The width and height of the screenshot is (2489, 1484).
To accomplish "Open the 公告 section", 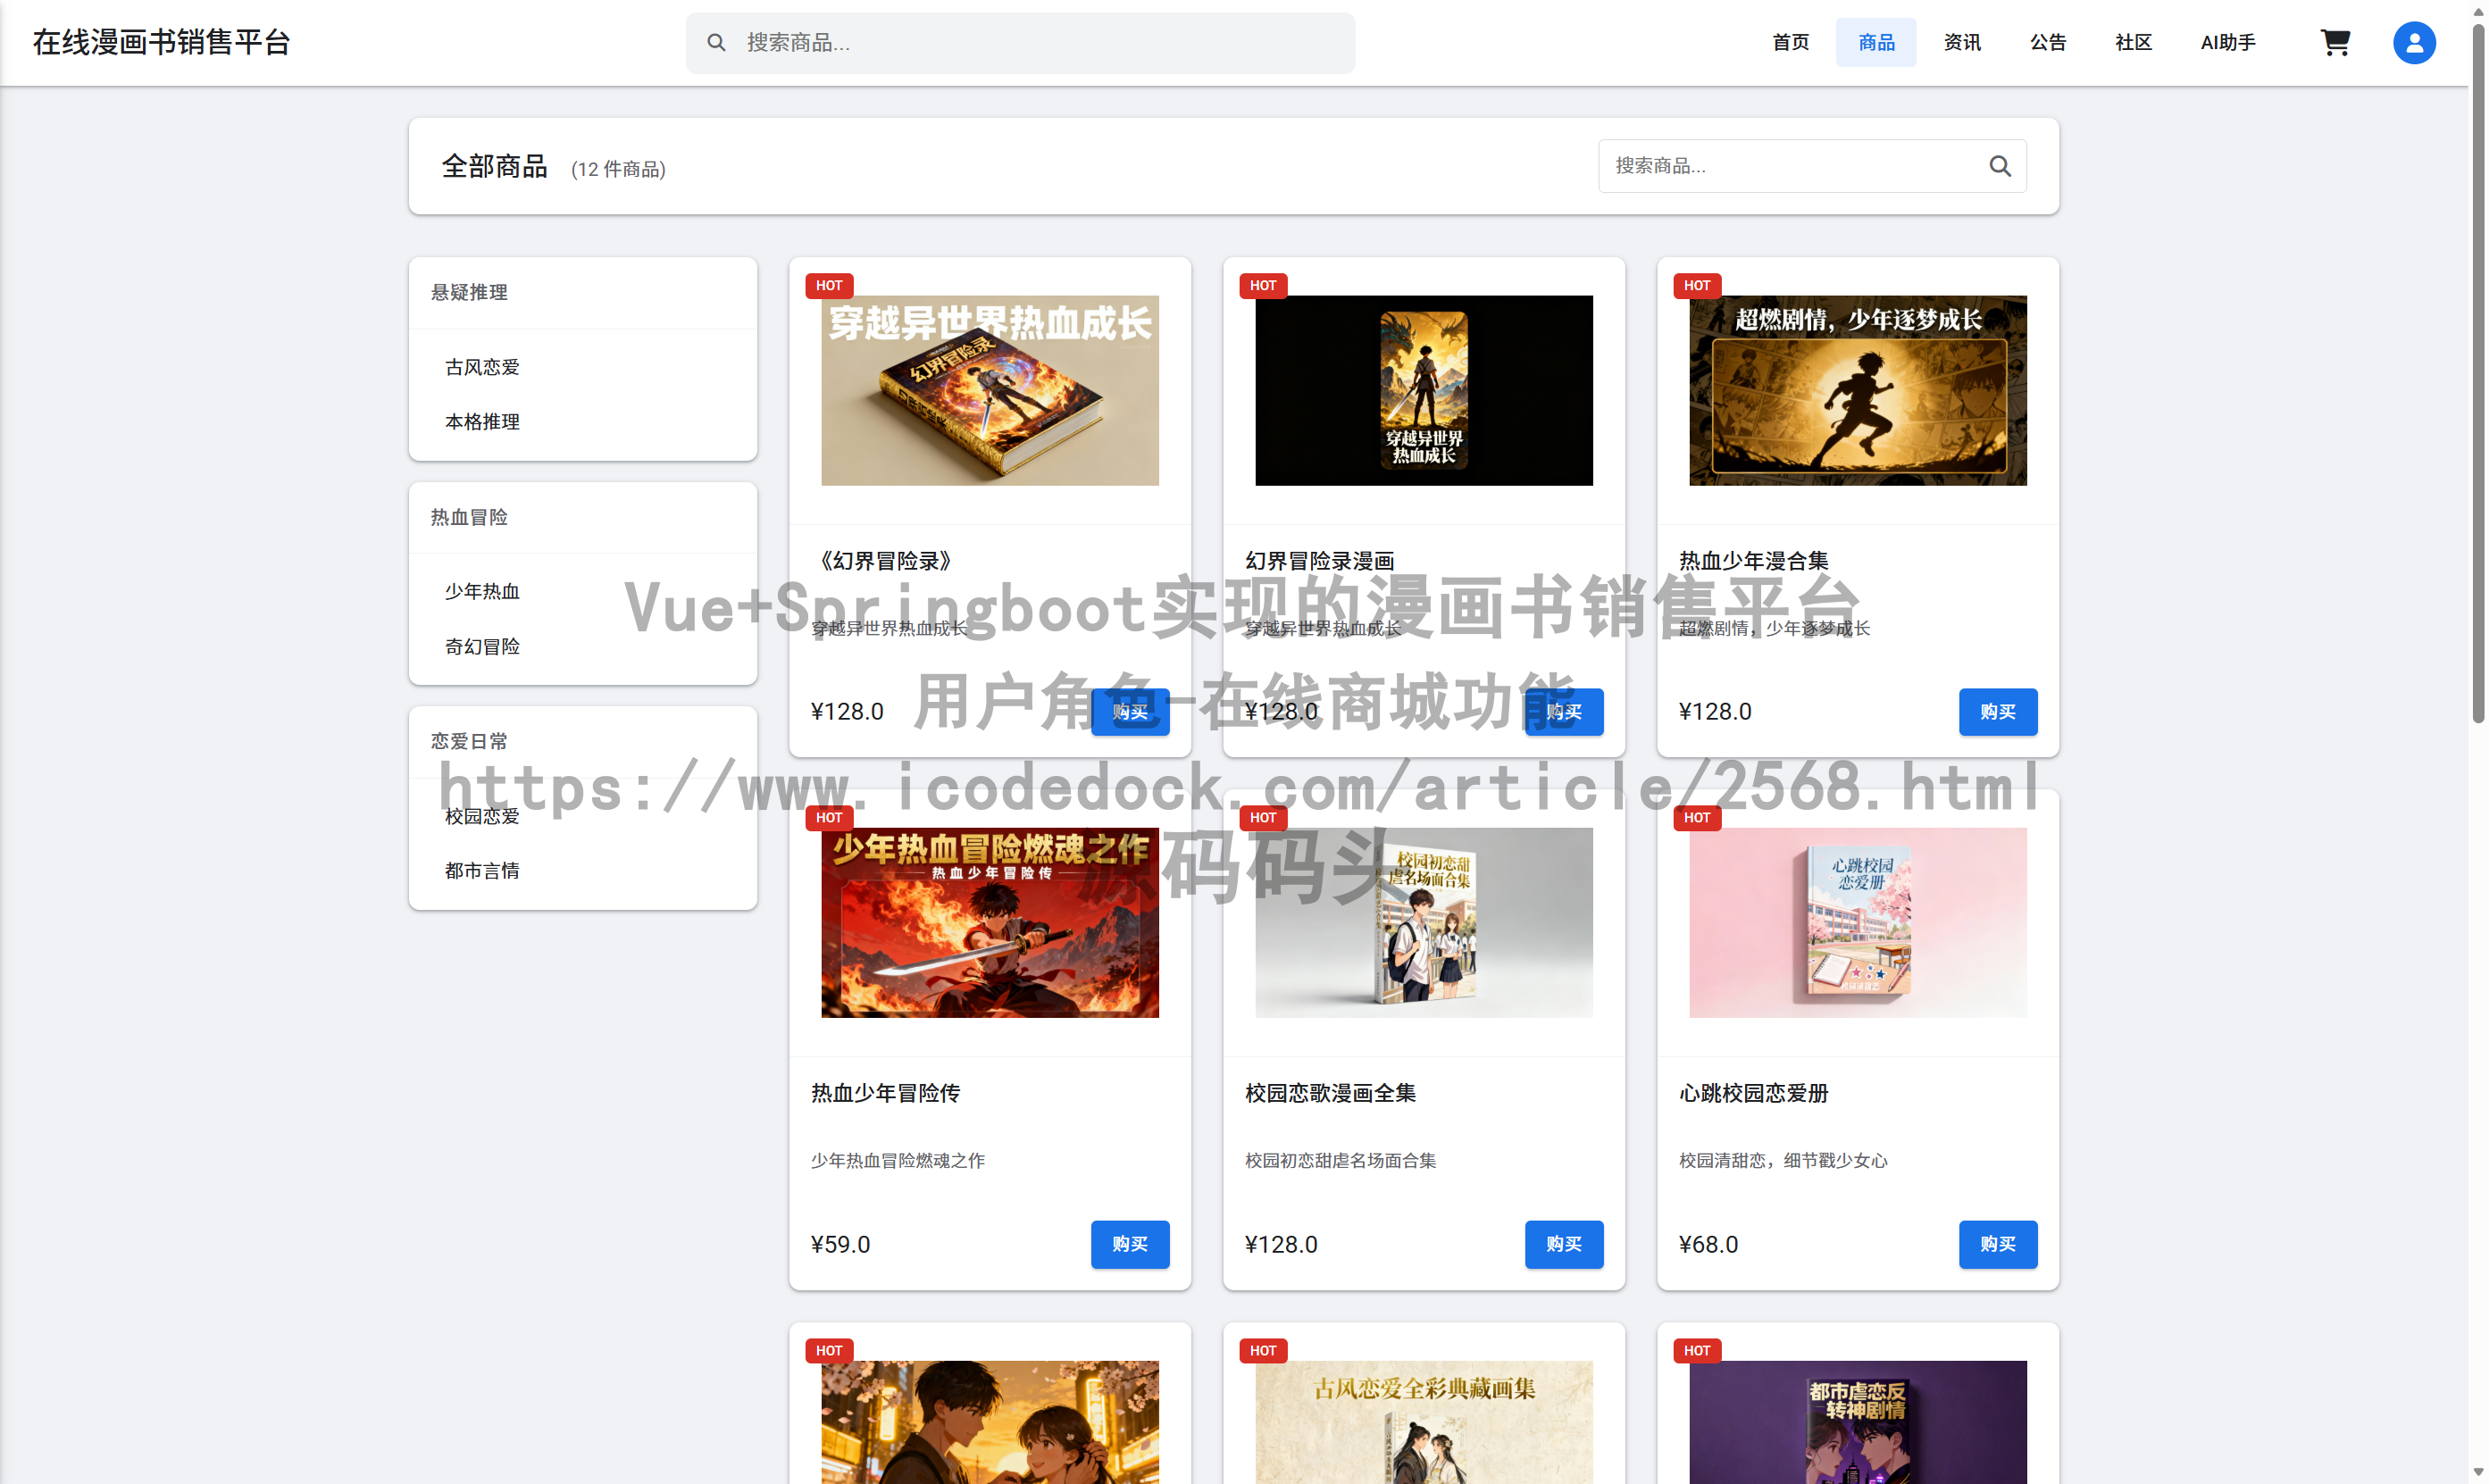I will (x=2048, y=42).
